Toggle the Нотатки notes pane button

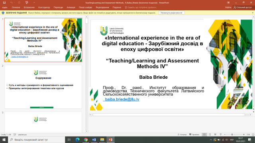pyautogui.click(x=182, y=135)
